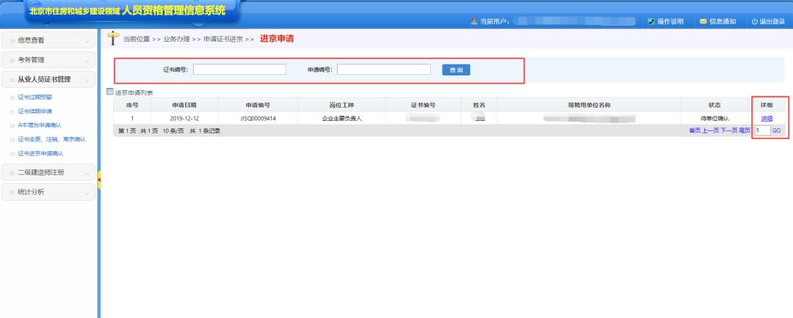Collapse the 从业人员证书管理 section
This screenshot has width=793, height=318.
(x=48, y=79)
